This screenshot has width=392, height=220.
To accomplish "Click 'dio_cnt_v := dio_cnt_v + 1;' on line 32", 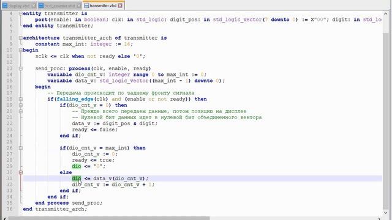I will tap(113, 185).
